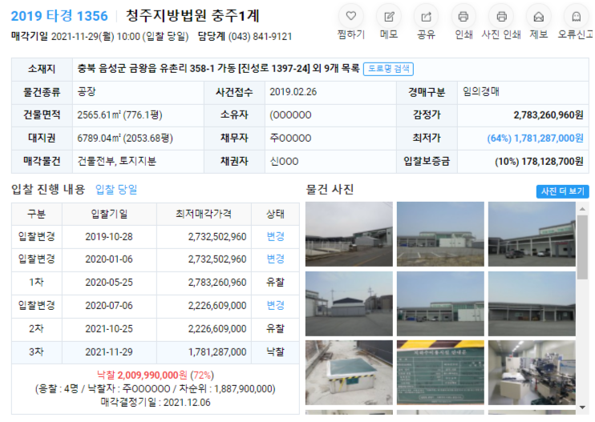Click the 도로명 검색 button
Viewport: 595px width, 422px height.
click(389, 69)
